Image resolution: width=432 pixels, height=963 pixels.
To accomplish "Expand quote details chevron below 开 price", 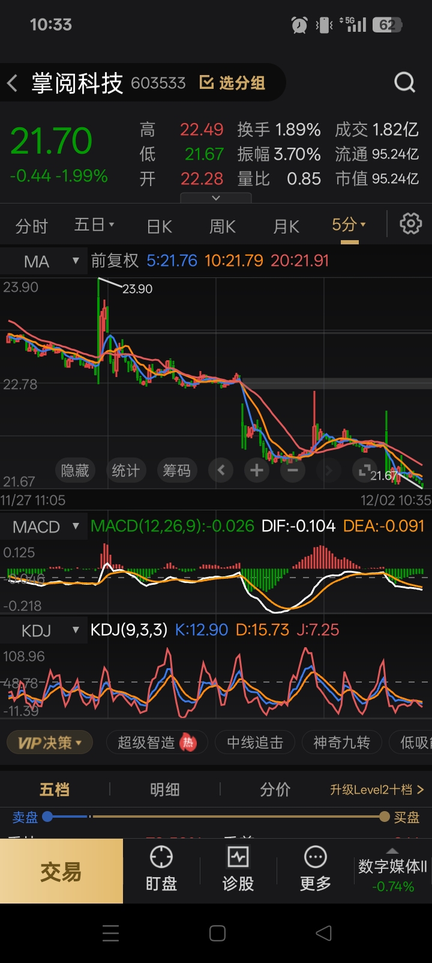I will click(x=216, y=198).
